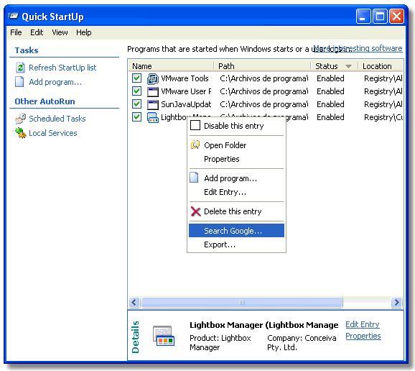Screen dimensions: 415x371
Task: Click the SunJavaUpdate entry window icon
Action: [x=153, y=104]
